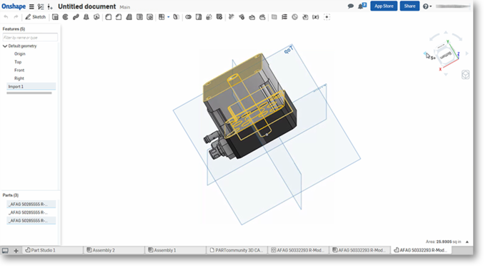Image resolution: width=486 pixels, height=270 pixels.
Task: Click the Undo arrow icon
Action: click(6, 17)
